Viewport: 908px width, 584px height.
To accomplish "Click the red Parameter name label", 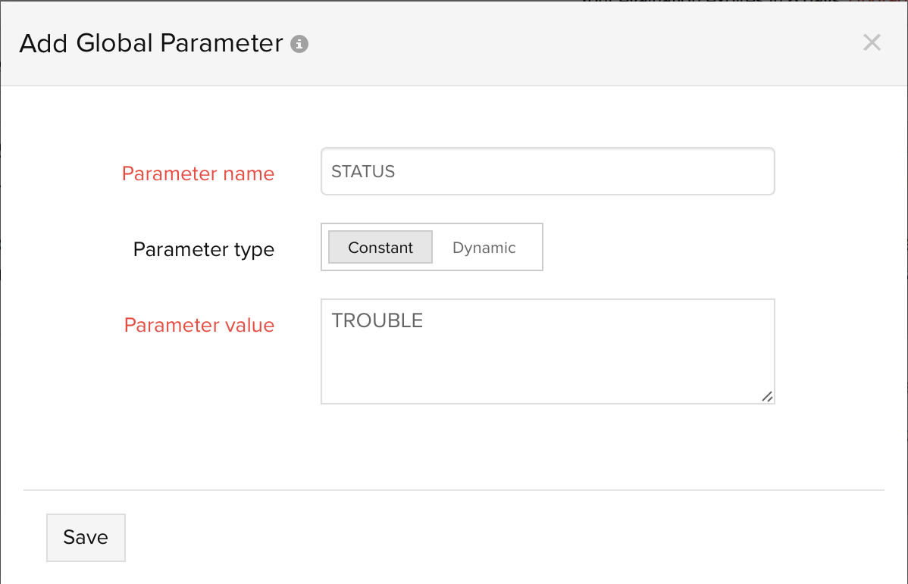I will tap(198, 173).
